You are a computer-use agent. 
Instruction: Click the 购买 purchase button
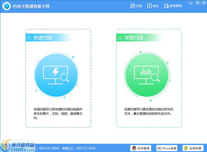[153, 6]
